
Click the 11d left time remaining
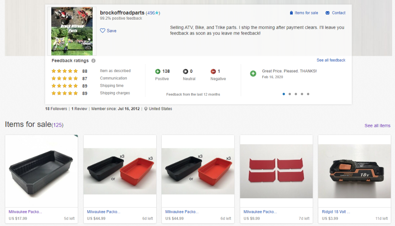point(381,218)
